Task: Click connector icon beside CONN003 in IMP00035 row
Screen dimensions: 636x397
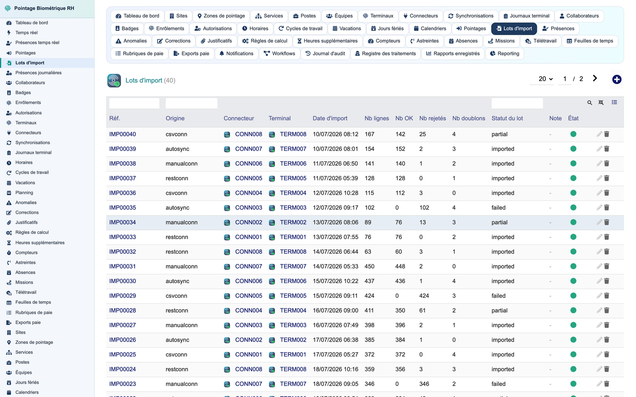Action: 227,208
